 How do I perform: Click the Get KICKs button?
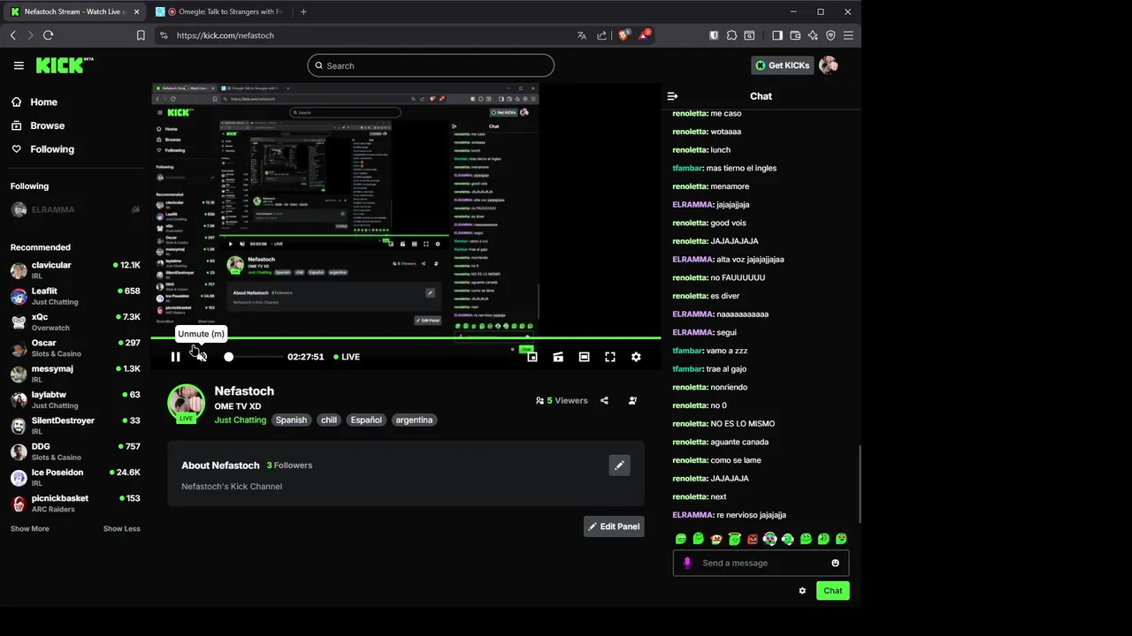click(781, 65)
